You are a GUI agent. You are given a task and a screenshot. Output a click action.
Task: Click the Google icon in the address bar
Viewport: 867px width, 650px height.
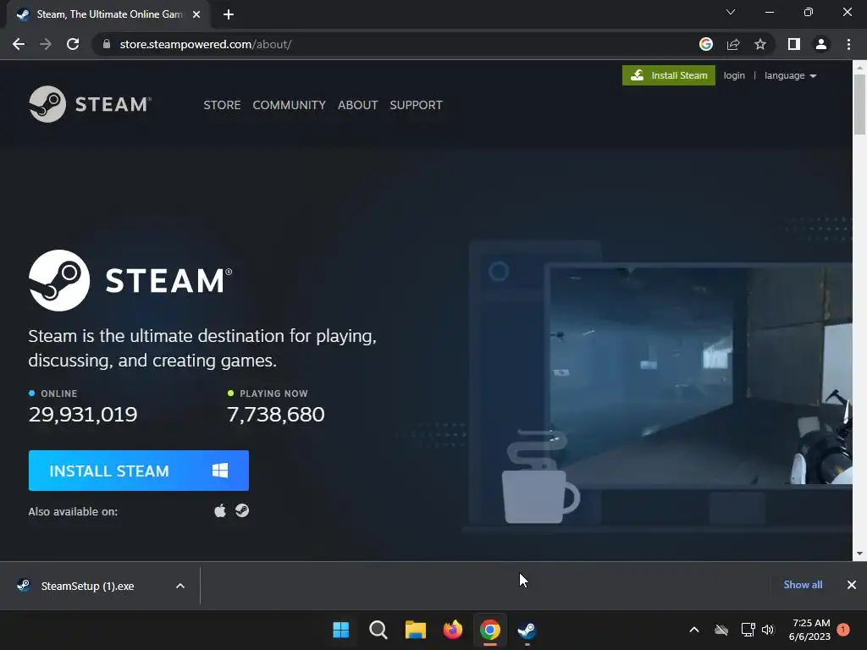(705, 44)
